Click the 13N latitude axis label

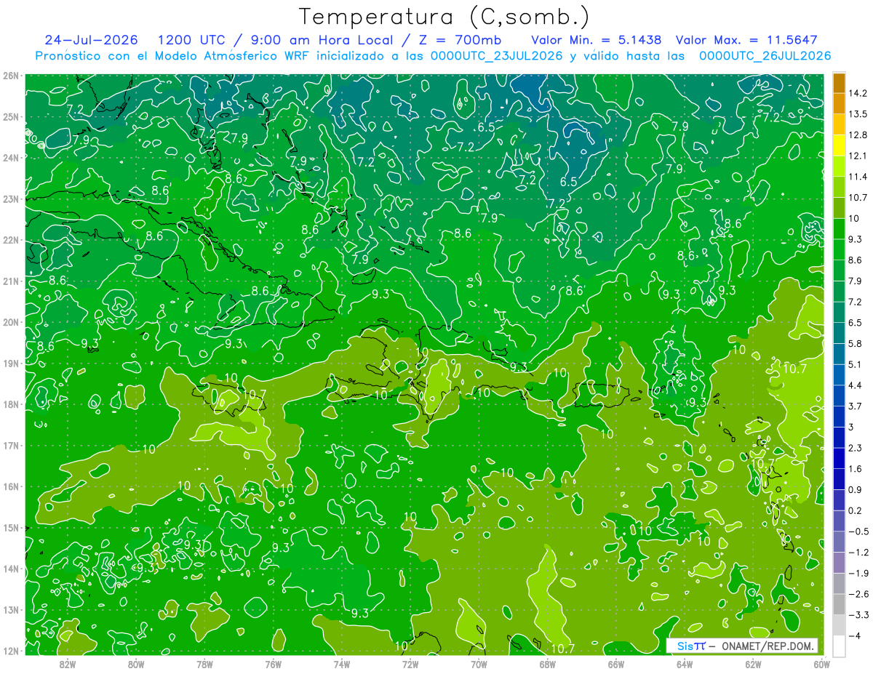(x=10, y=609)
